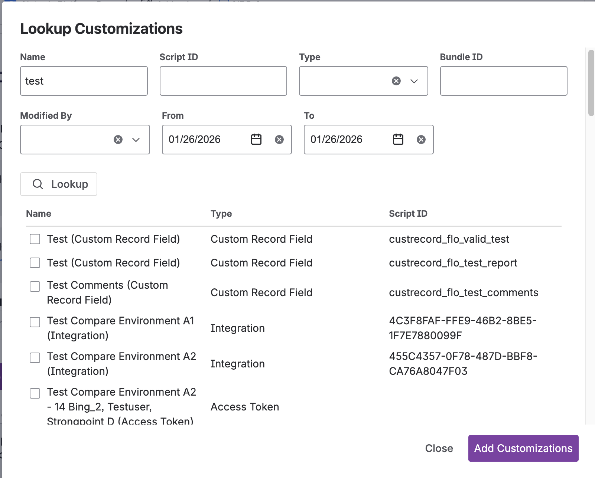Image resolution: width=595 pixels, height=478 pixels.
Task: Clear the From date value
Action: pyautogui.click(x=279, y=140)
